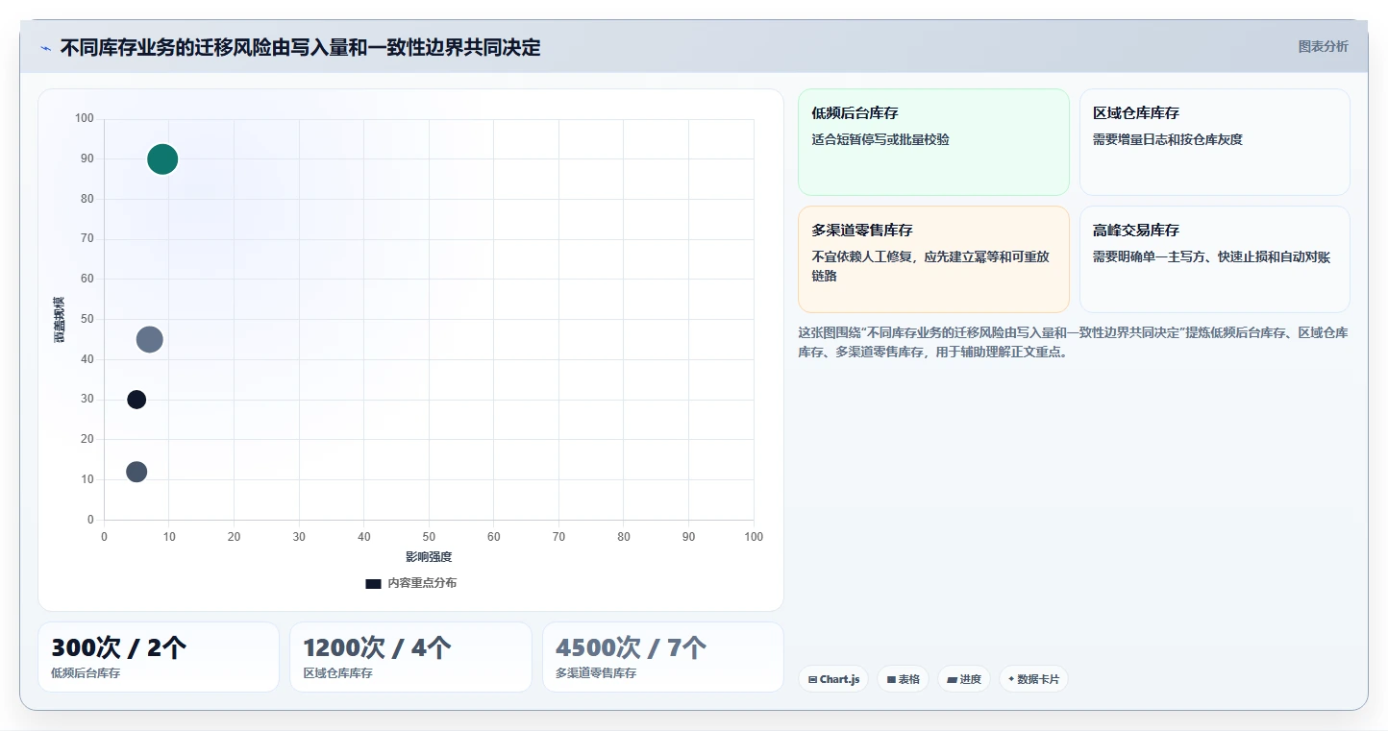Screen dimensions: 1388x731
Task: Click the 内容重点分布 legend label
Action: pos(422,583)
